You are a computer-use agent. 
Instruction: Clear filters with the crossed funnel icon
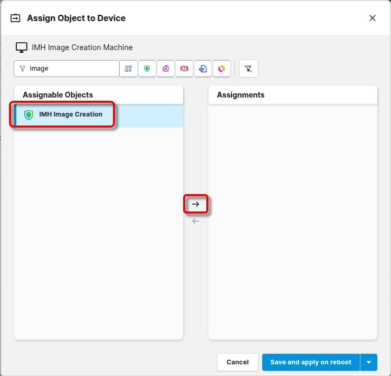(x=249, y=69)
